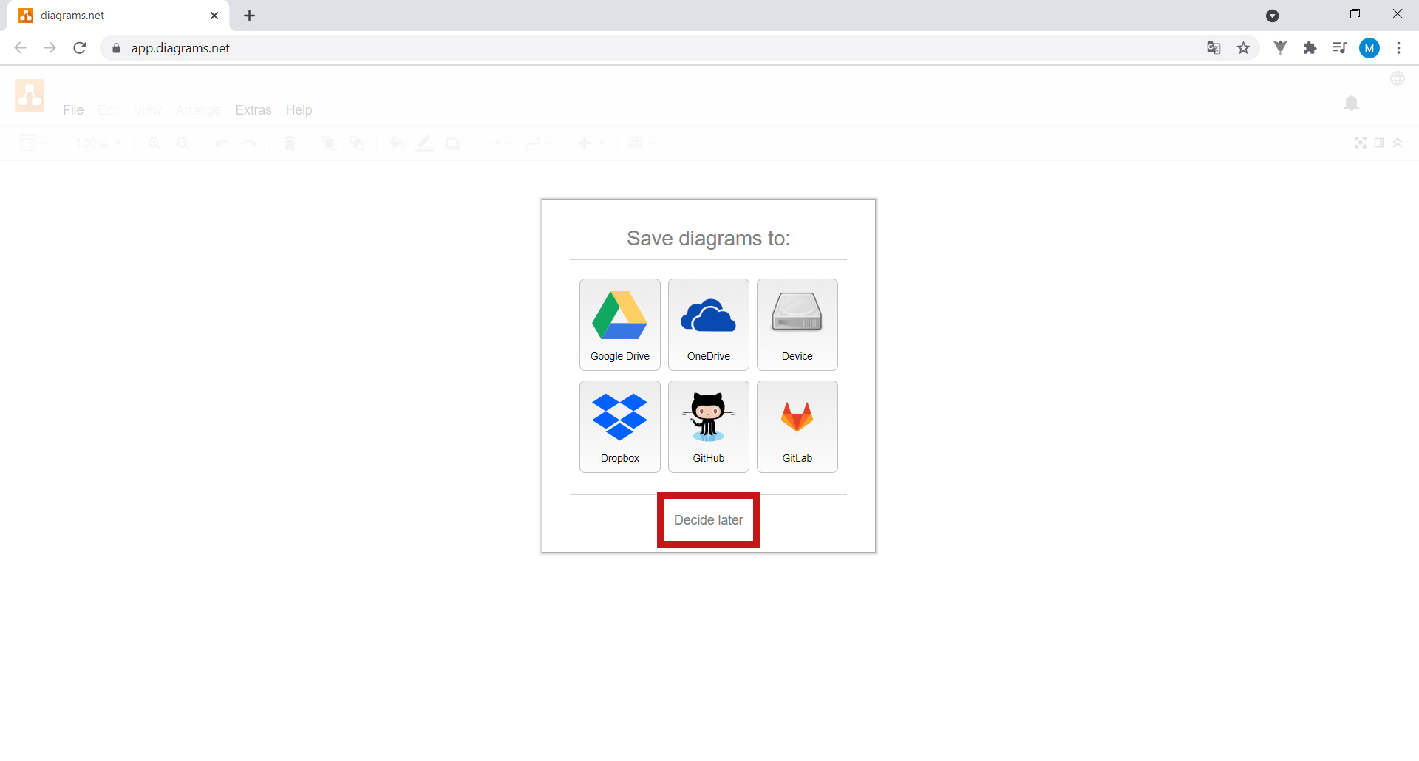The width and height of the screenshot is (1419, 761).
Task: Open the Arrange menu
Action: tap(198, 110)
